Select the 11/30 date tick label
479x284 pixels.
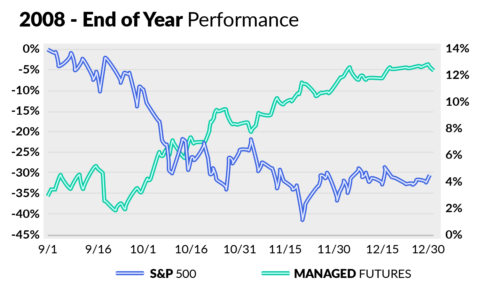click(x=334, y=249)
